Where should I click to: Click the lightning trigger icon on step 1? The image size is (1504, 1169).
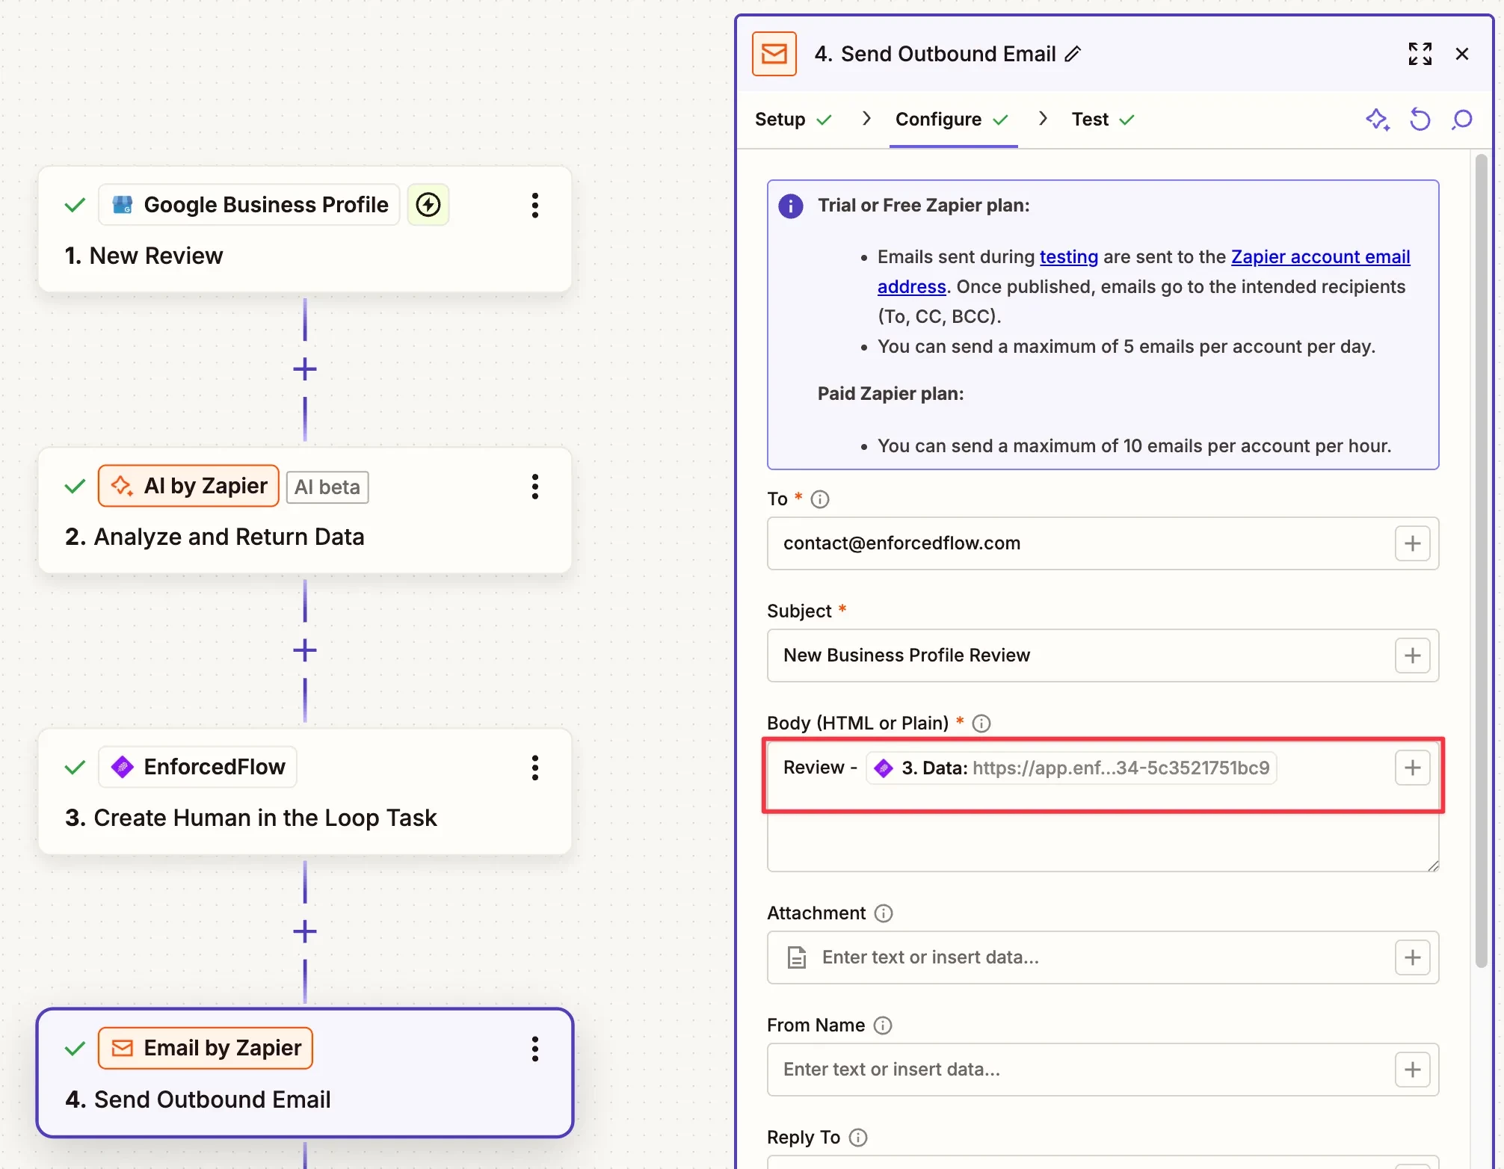pos(428,205)
